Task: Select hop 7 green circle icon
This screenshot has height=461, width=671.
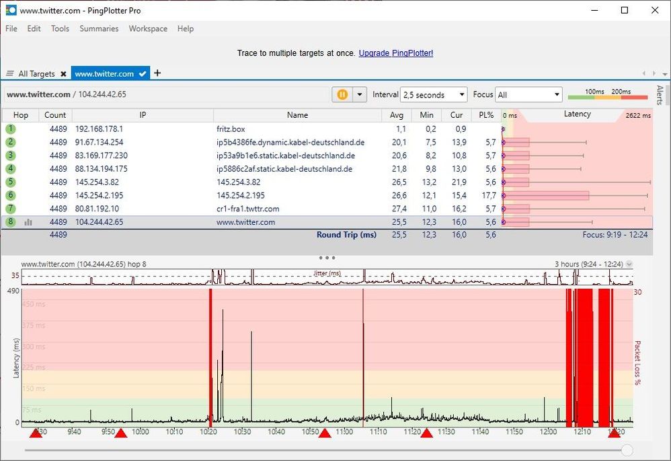Action: pyautogui.click(x=10, y=208)
